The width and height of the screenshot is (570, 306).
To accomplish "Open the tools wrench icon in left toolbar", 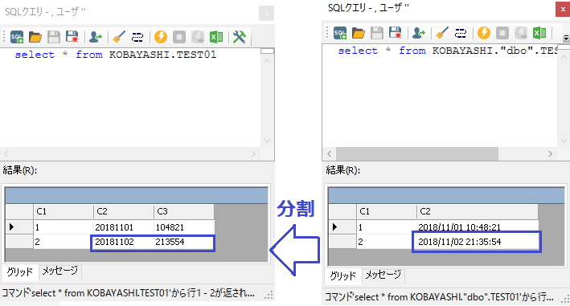I will pyautogui.click(x=240, y=37).
